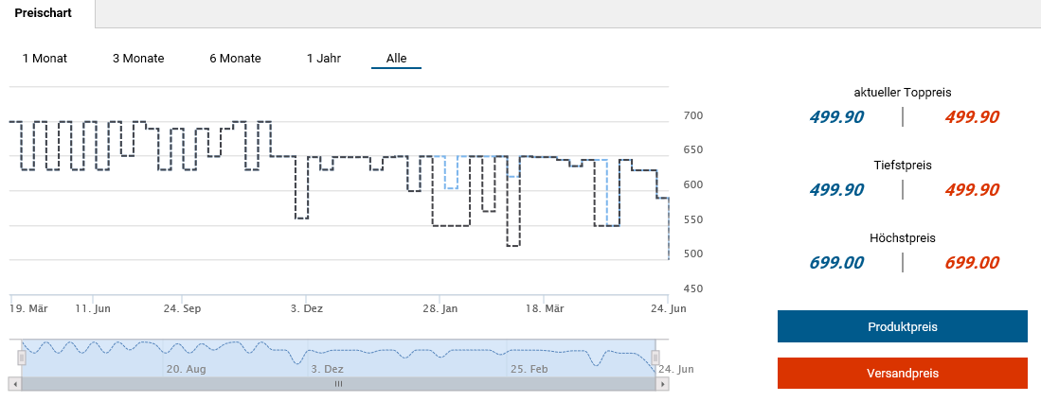This screenshot has height=402, width=1041.
Task: Select the 1 Monat time range
Action: point(45,59)
